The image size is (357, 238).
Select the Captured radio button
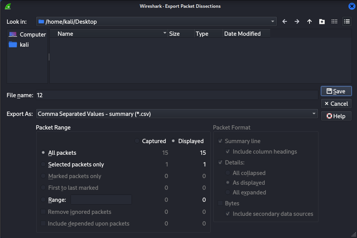[137, 141]
